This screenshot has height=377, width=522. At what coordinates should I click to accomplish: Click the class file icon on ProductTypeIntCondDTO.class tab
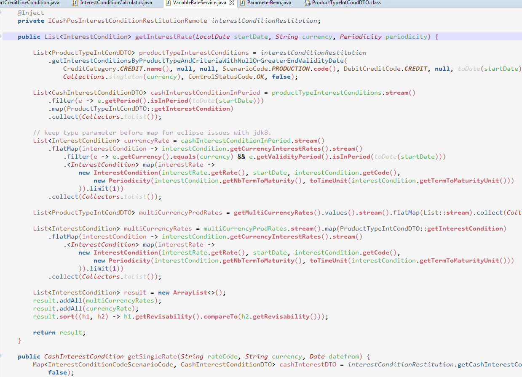[x=308, y=3]
